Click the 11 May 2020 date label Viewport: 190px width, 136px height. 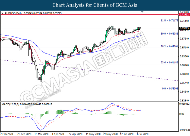tap(93, 134)
